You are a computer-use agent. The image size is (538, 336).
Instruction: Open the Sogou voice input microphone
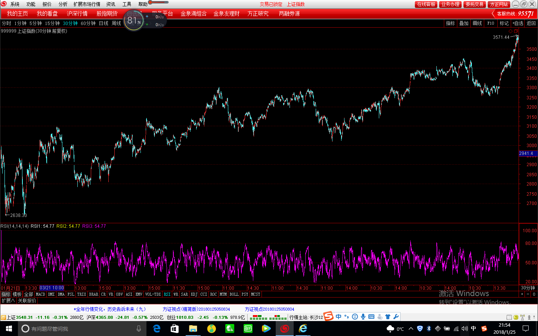point(363,317)
